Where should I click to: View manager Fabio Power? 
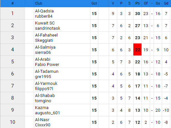[47, 65]
